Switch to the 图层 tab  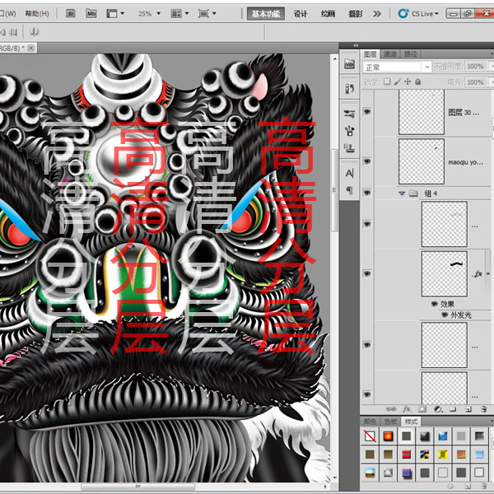click(370, 54)
